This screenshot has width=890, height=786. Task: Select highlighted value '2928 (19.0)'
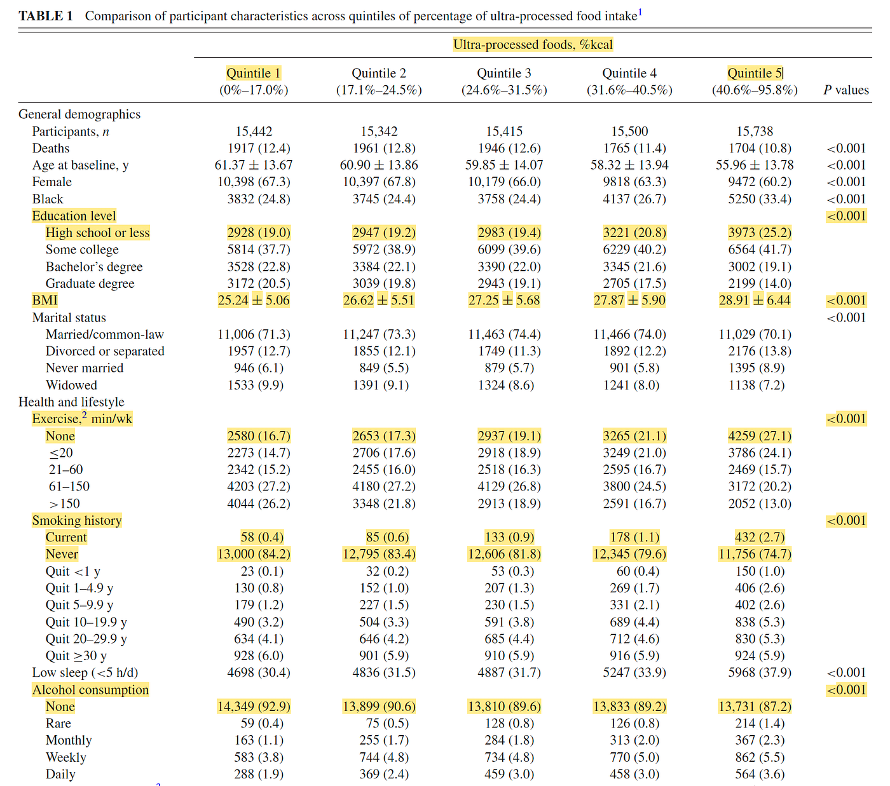pyautogui.click(x=259, y=233)
